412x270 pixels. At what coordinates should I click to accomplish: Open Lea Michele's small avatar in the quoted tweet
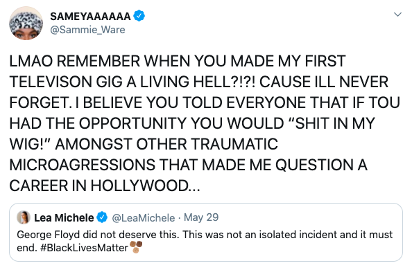(x=24, y=217)
